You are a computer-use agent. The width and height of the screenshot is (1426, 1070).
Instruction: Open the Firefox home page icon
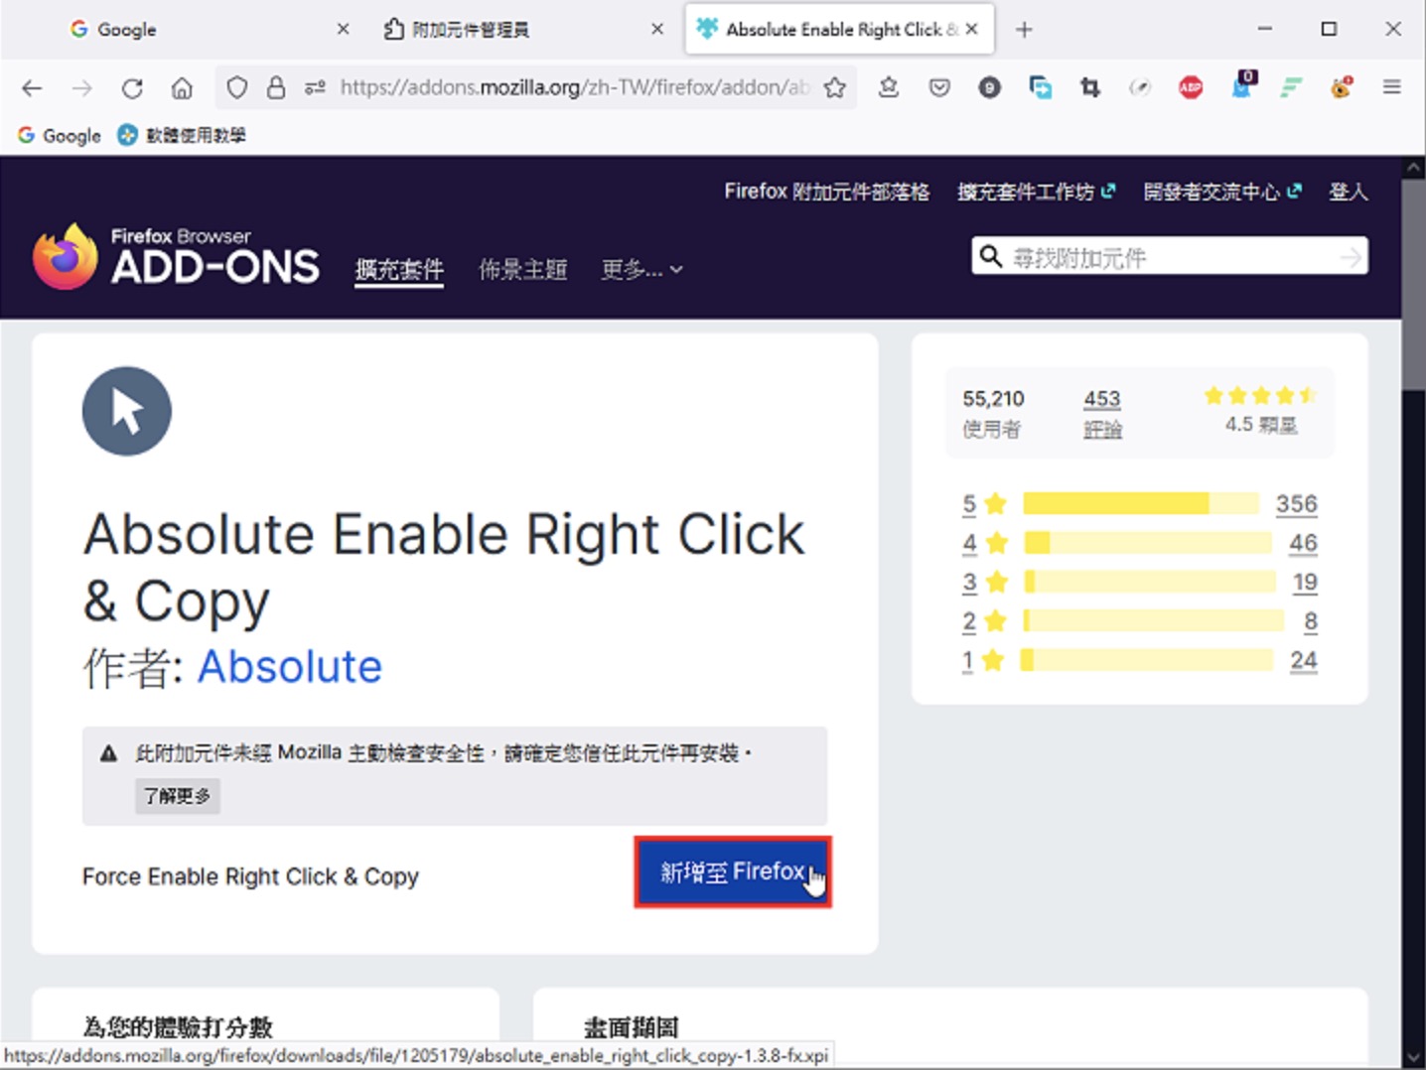[182, 88]
